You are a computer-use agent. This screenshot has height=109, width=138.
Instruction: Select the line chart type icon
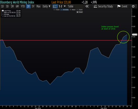[55, 7]
